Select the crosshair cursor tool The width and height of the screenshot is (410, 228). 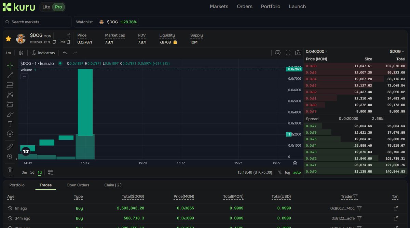[x=10, y=65]
